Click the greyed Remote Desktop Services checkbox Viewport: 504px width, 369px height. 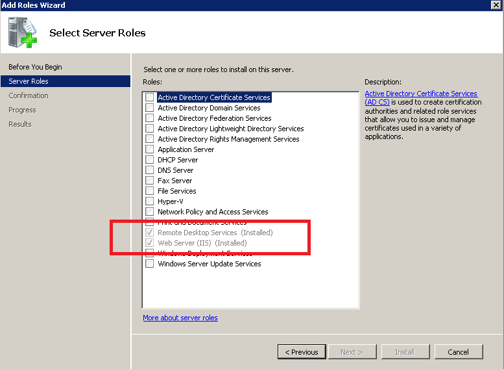coord(149,233)
